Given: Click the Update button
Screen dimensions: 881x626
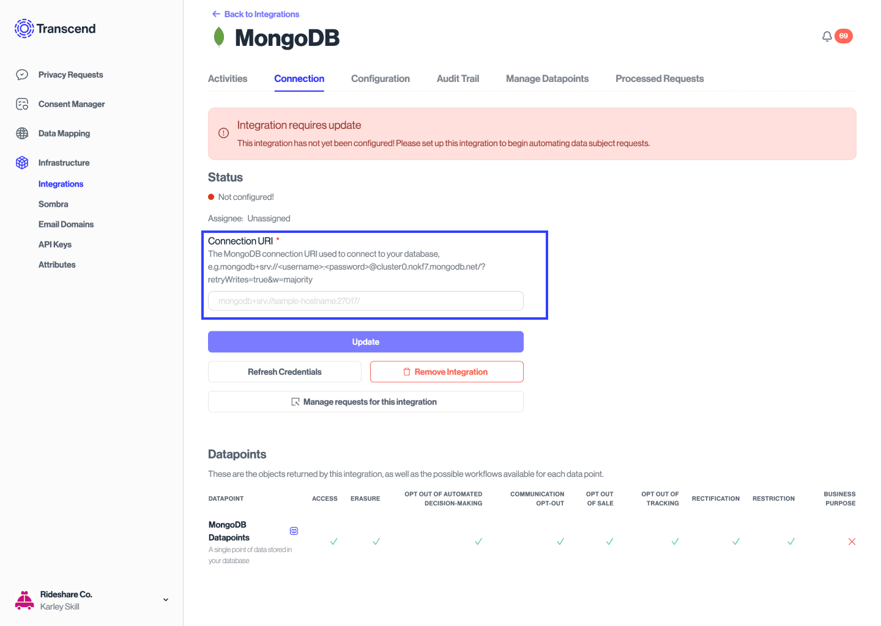Looking at the screenshot, I should [365, 342].
